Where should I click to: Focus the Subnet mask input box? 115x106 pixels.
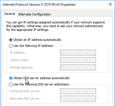point(78,60)
